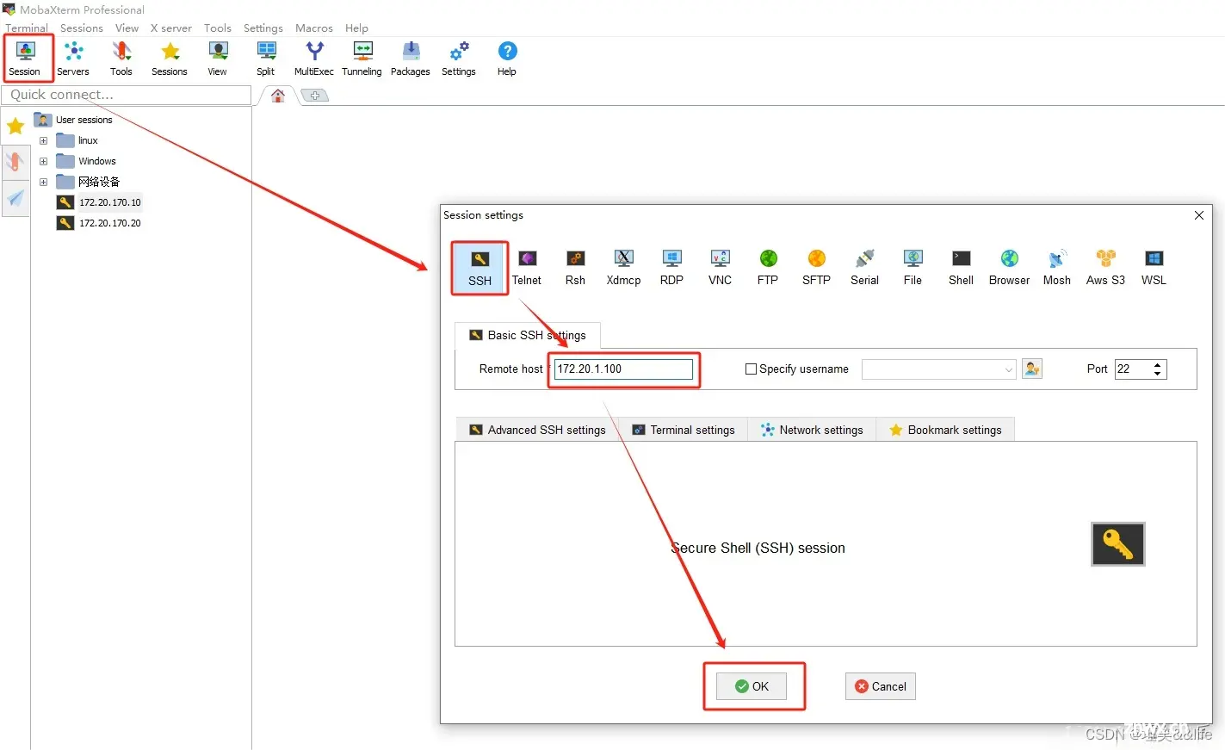Viewport: 1225px width, 750px height.
Task: Enable the Specify username checkbox
Action: pyautogui.click(x=751, y=369)
